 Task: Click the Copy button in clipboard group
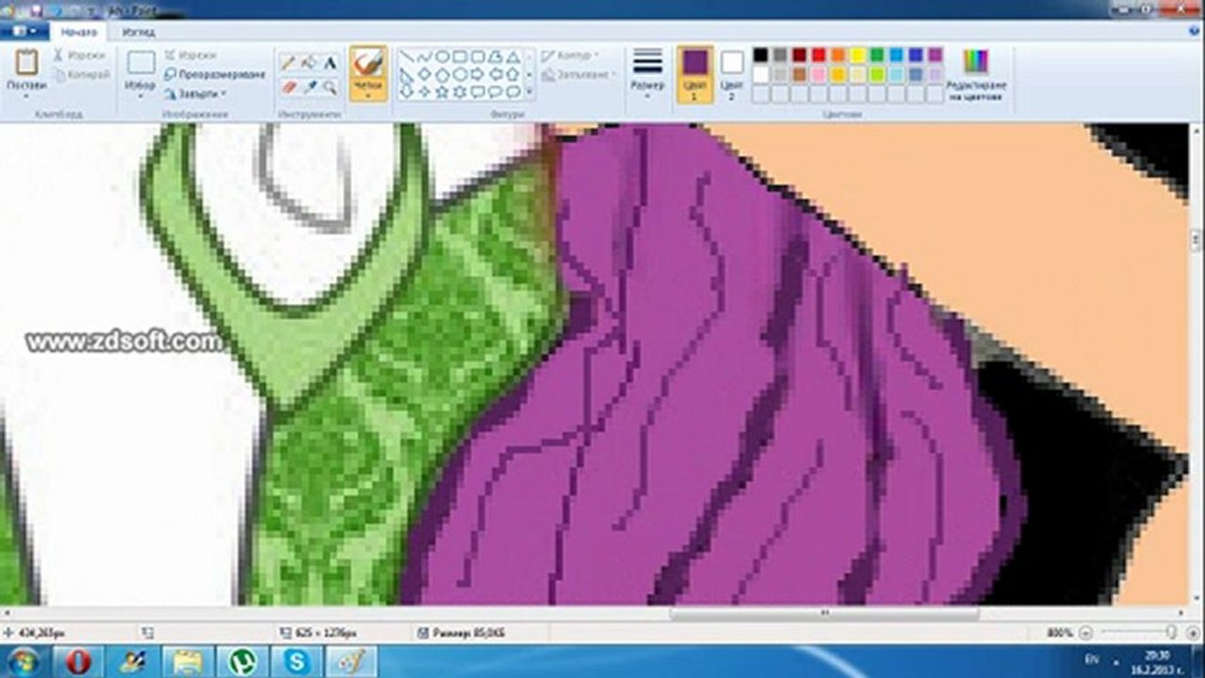click(x=82, y=74)
